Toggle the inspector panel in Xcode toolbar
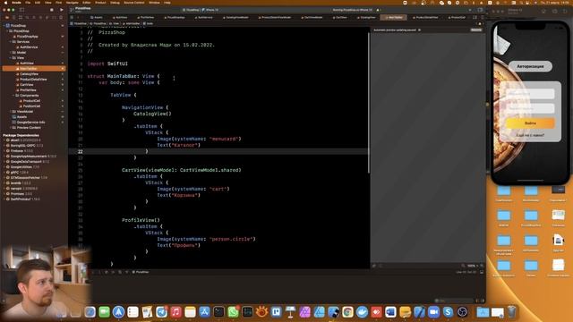Viewport: 573px width, 322px height. pos(480,10)
